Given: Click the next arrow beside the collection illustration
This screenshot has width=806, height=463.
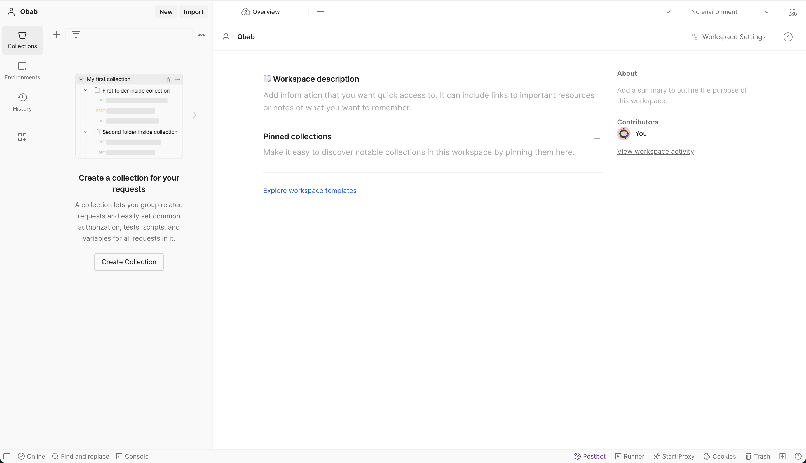Looking at the screenshot, I should (x=195, y=115).
